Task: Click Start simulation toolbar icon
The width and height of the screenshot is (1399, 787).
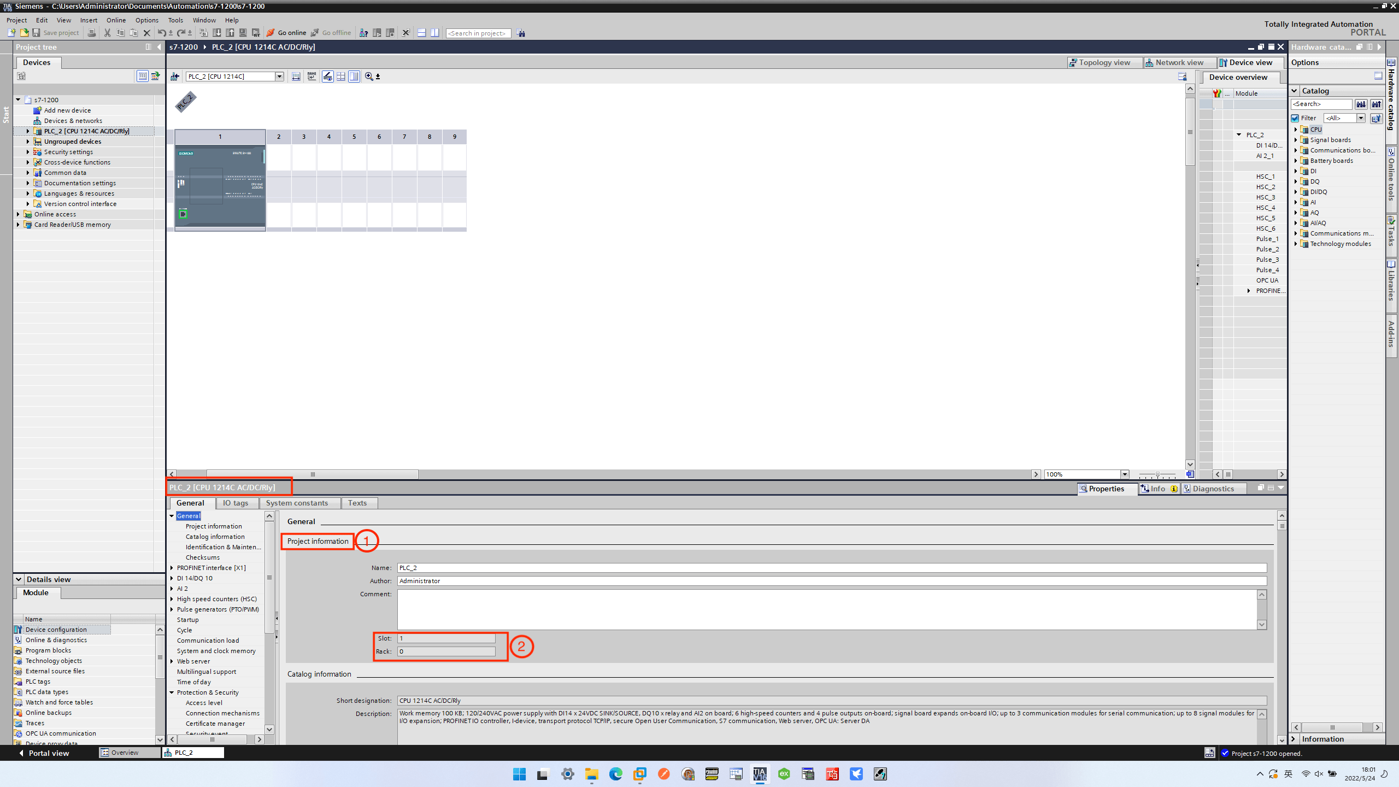Action: coord(243,33)
